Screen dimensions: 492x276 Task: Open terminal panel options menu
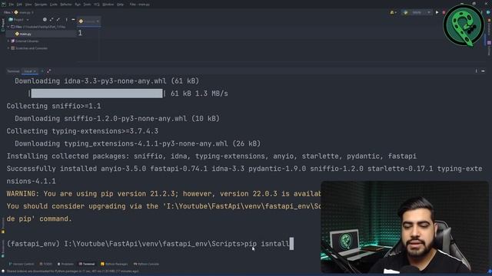point(476,71)
